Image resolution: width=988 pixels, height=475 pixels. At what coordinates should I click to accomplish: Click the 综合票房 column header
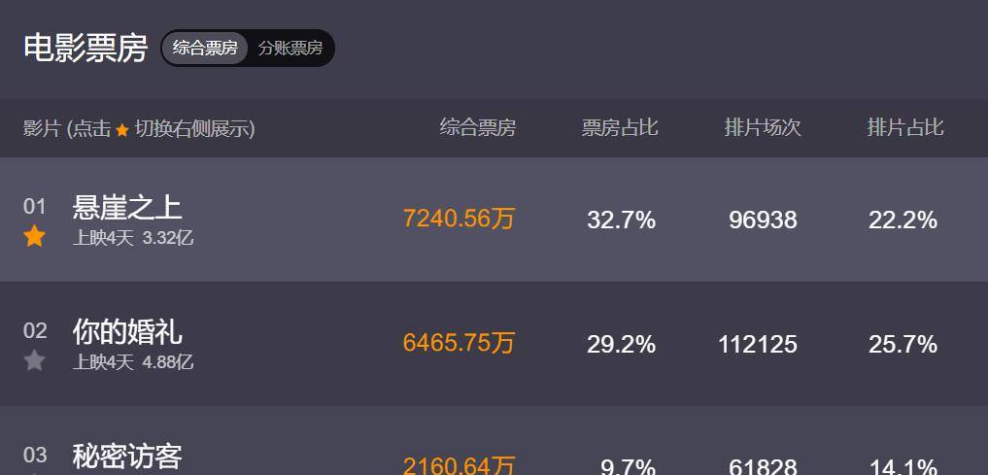tap(478, 128)
